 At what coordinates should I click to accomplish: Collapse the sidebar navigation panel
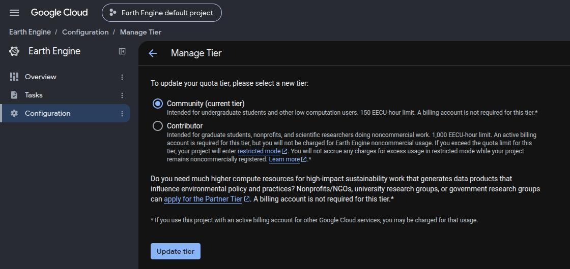click(x=122, y=51)
